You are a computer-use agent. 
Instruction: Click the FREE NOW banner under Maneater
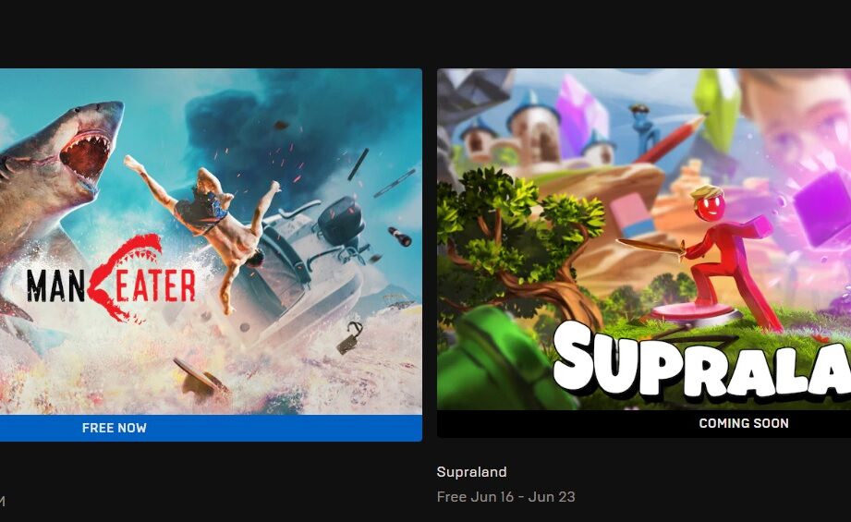click(211, 428)
